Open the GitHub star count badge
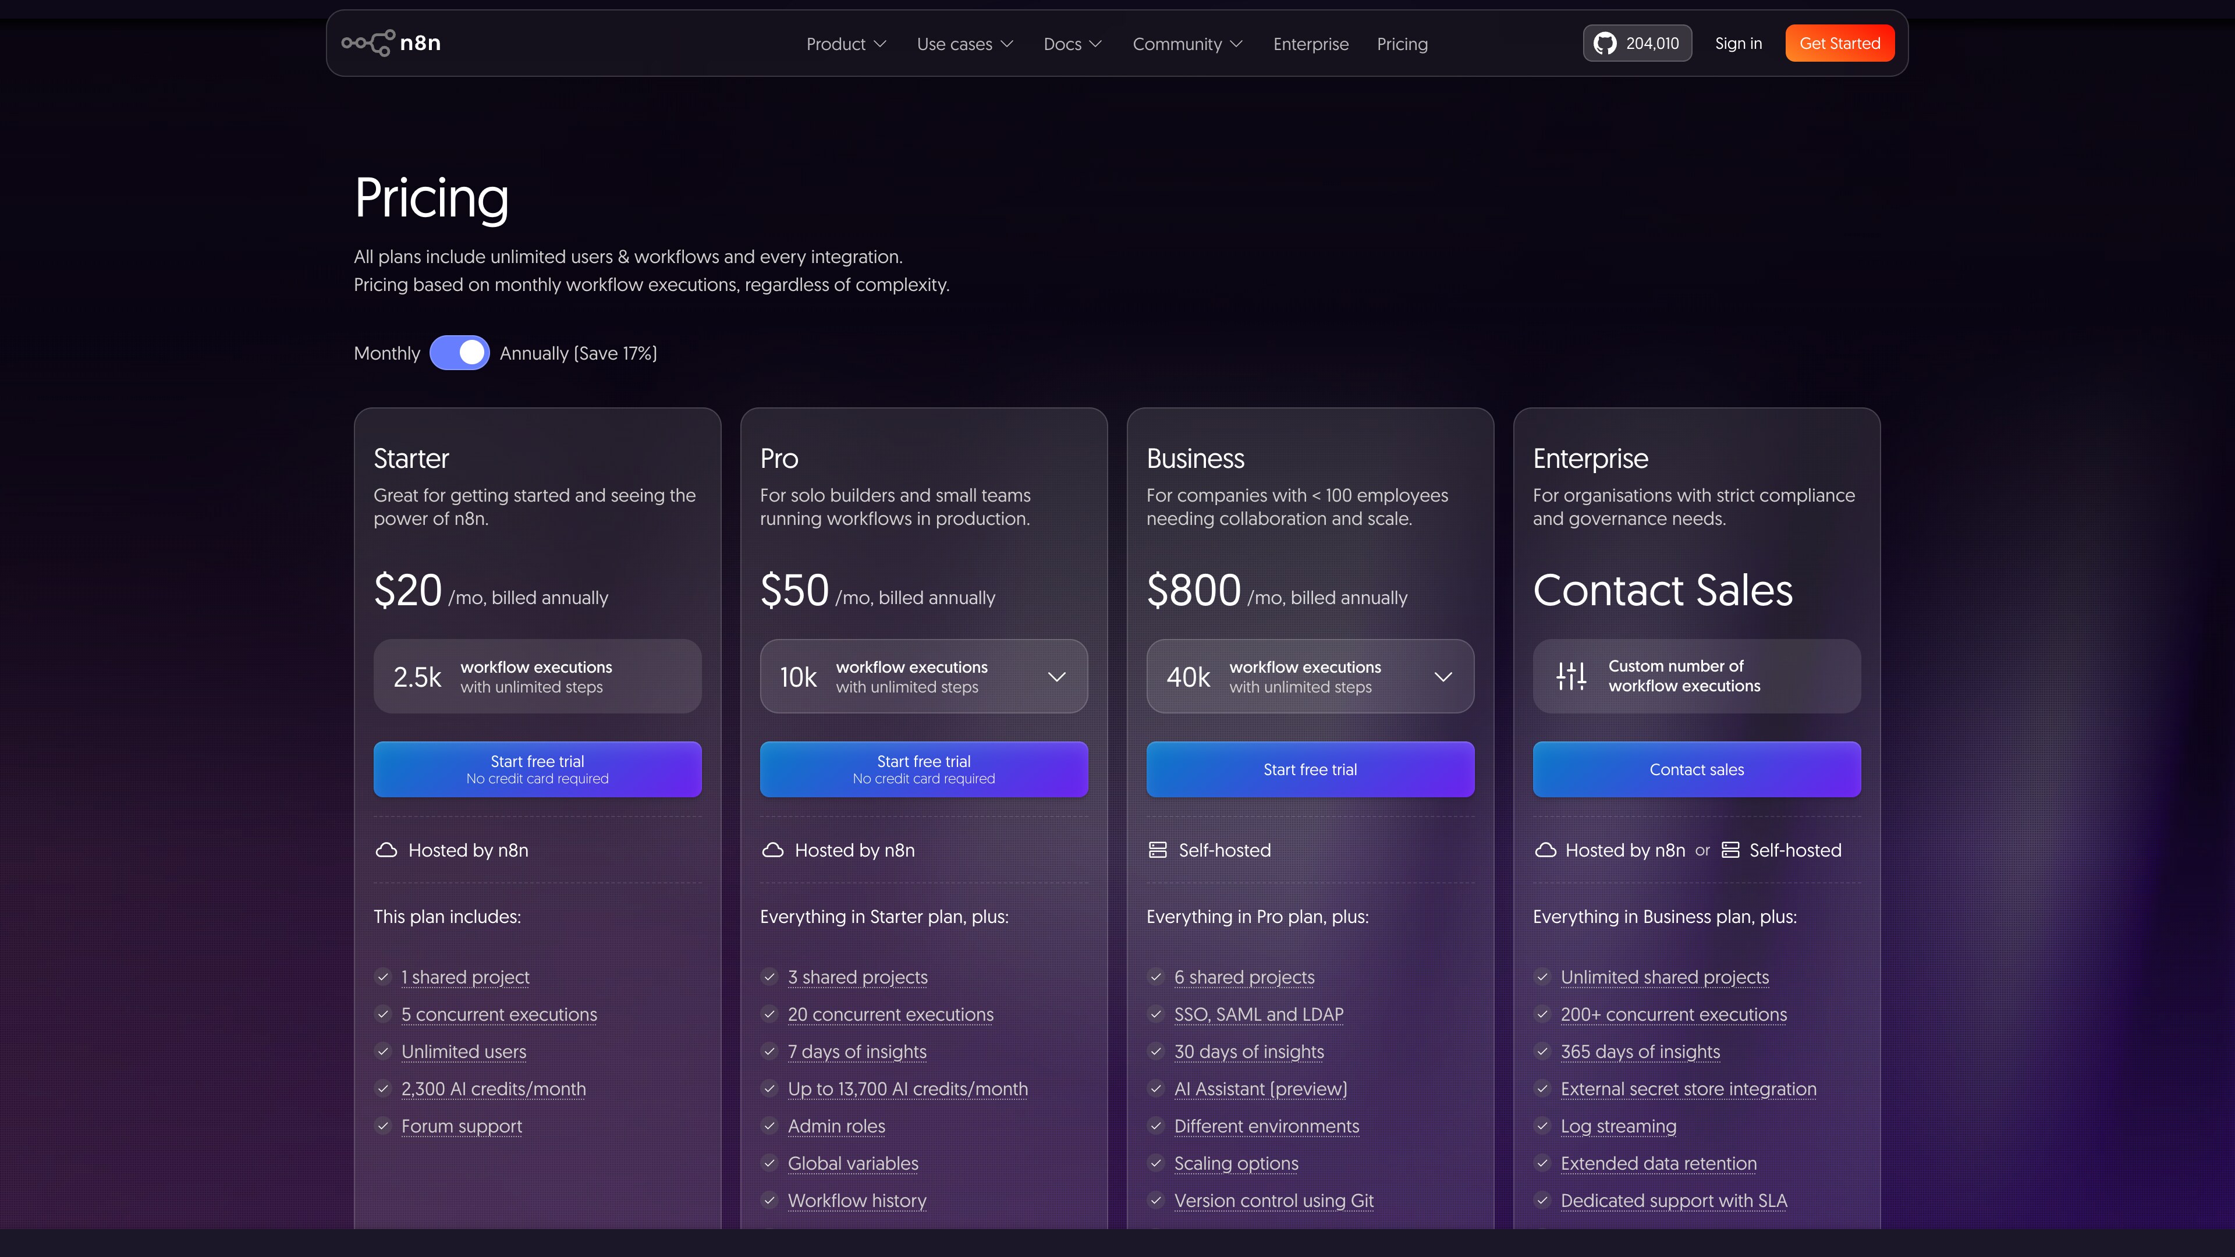Screen dimensions: 2235x1257 1636,44
